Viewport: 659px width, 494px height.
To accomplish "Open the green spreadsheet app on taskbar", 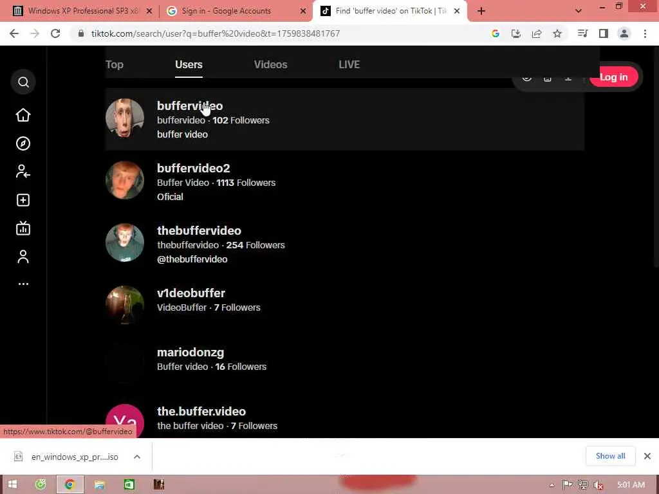I will (x=129, y=485).
